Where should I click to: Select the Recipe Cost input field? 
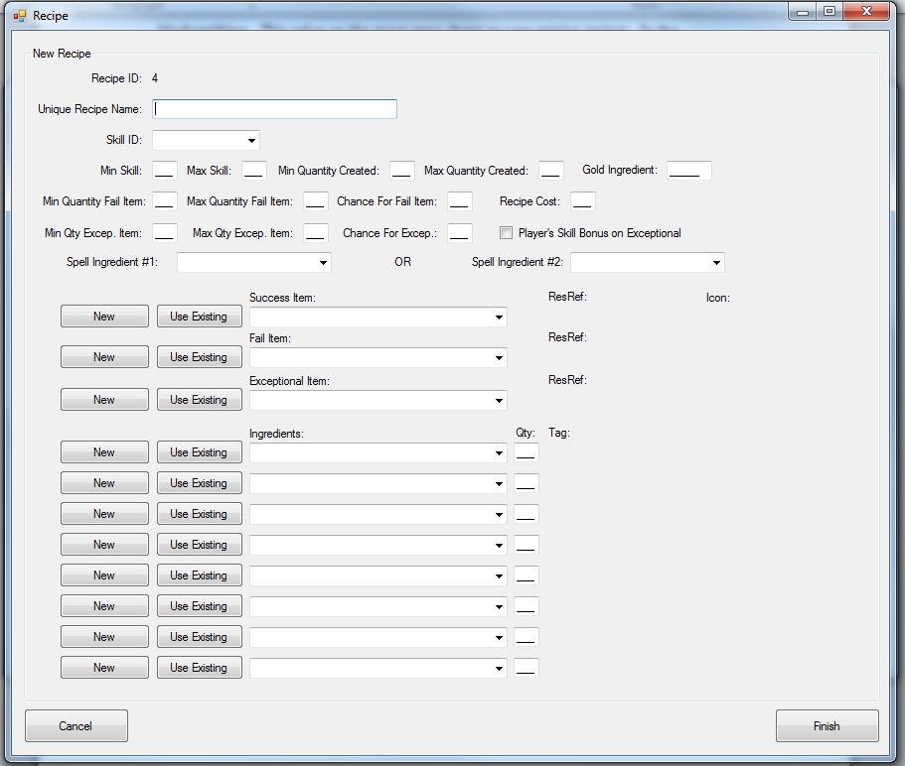tap(582, 201)
